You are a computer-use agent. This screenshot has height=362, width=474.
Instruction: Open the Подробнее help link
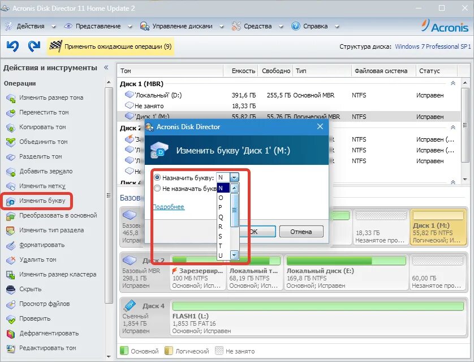169,207
